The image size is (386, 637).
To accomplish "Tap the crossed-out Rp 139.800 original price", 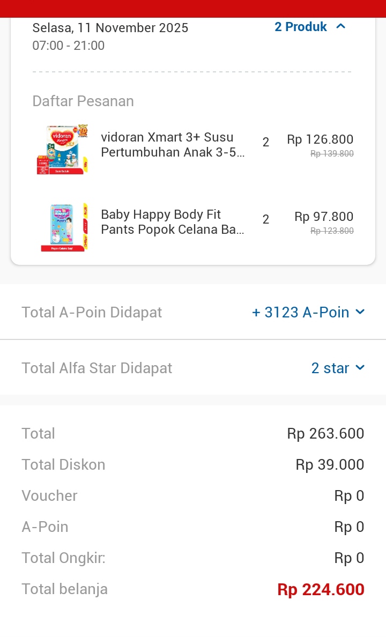I will pyautogui.click(x=332, y=154).
